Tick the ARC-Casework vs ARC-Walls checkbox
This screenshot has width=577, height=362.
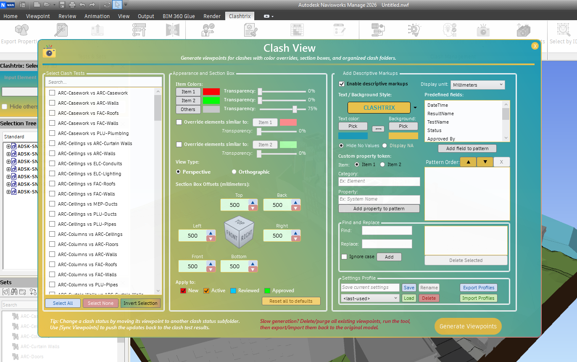click(52, 103)
